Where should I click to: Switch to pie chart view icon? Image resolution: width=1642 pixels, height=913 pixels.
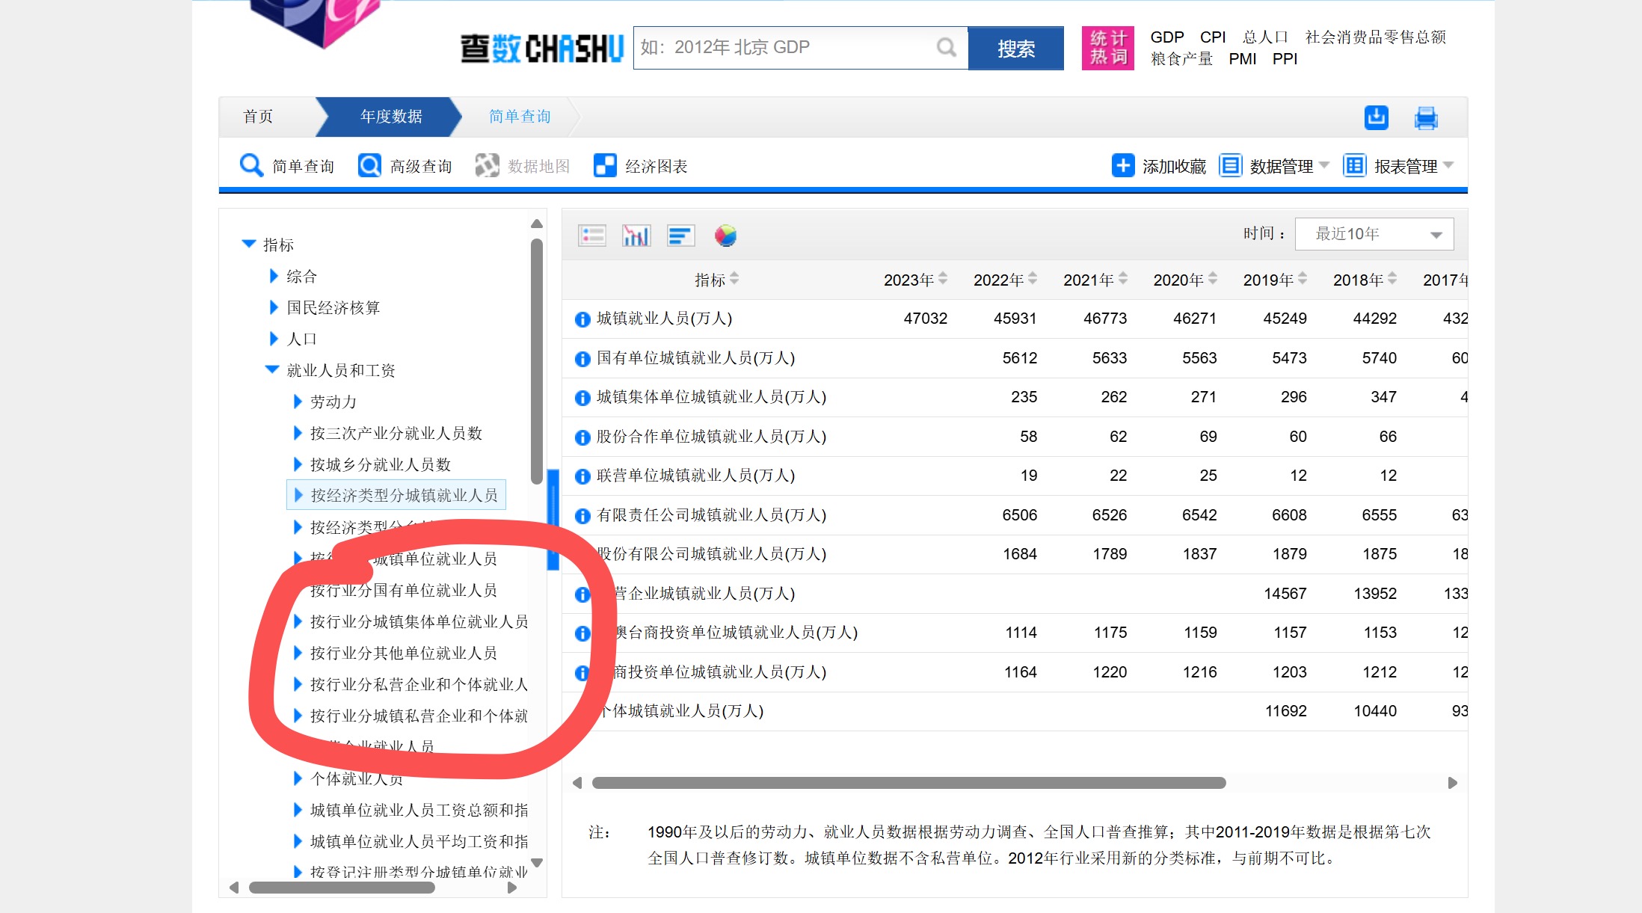click(x=725, y=236)
